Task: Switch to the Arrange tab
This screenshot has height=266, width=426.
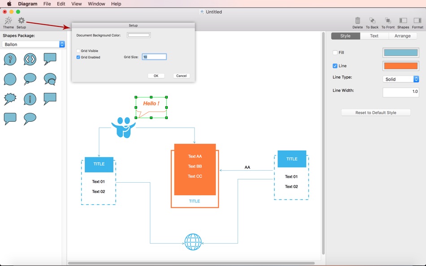Action: pos(402,36)
